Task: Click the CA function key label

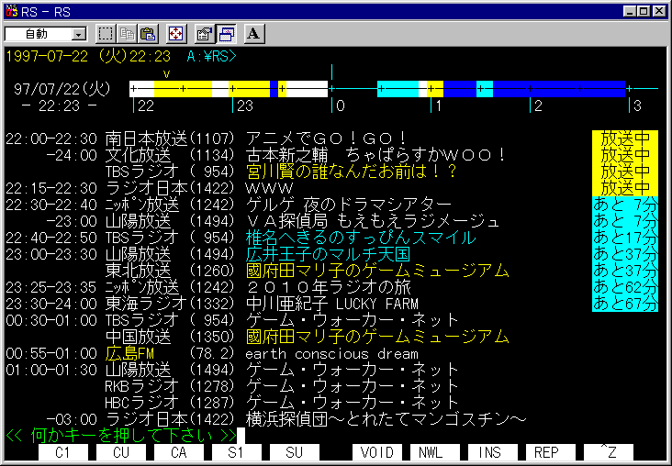Action: coord(179,452)
